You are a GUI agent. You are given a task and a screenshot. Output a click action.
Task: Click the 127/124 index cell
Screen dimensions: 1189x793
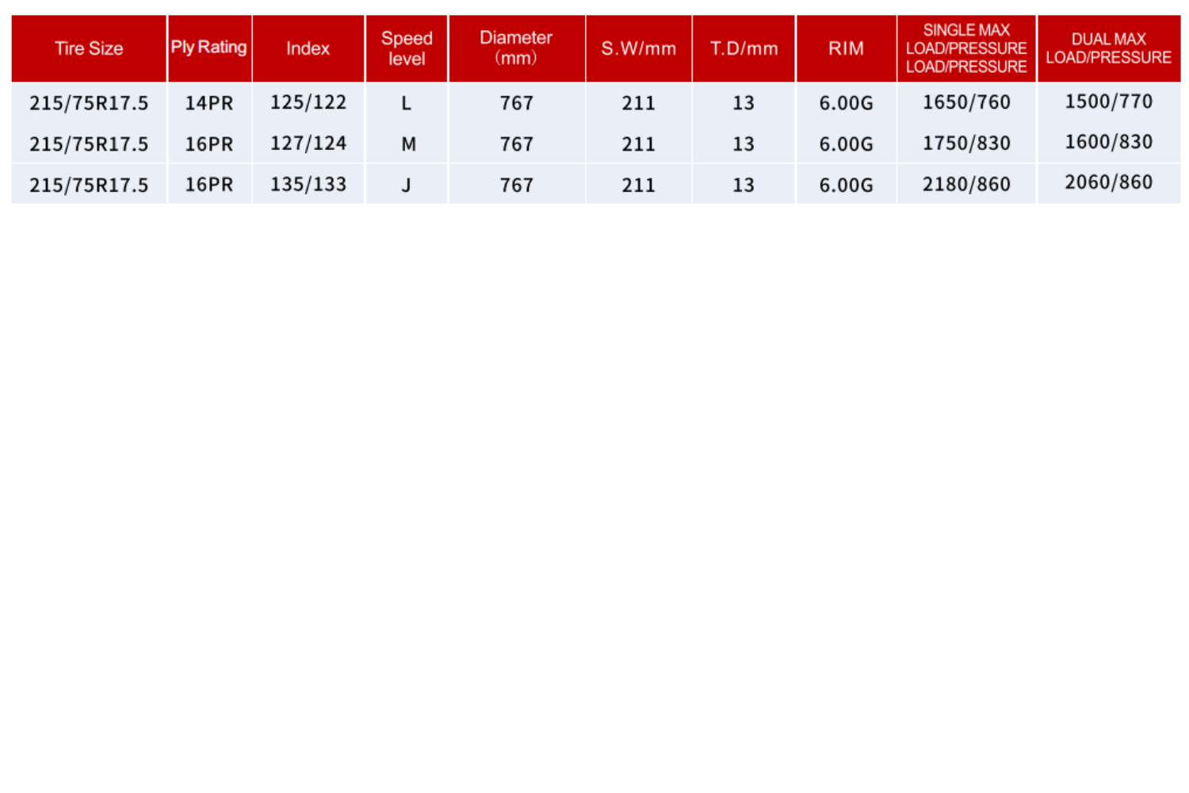pyautogui.click(x=308, y=144)
